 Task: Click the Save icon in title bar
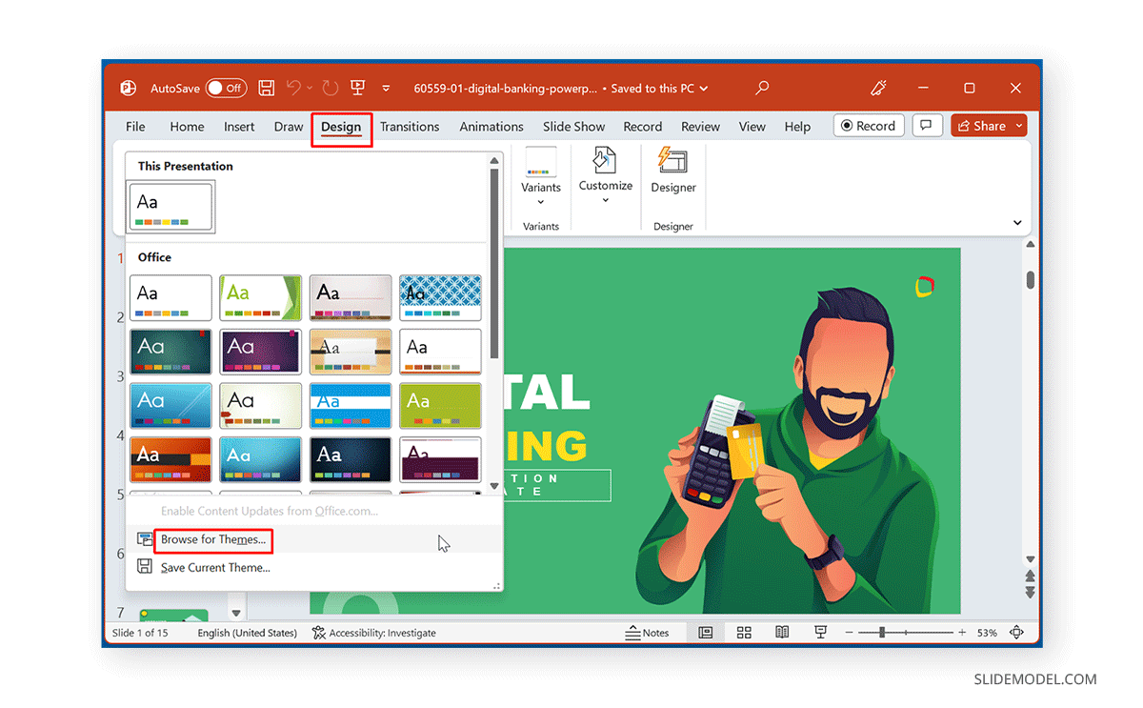(x=267, y=88)
